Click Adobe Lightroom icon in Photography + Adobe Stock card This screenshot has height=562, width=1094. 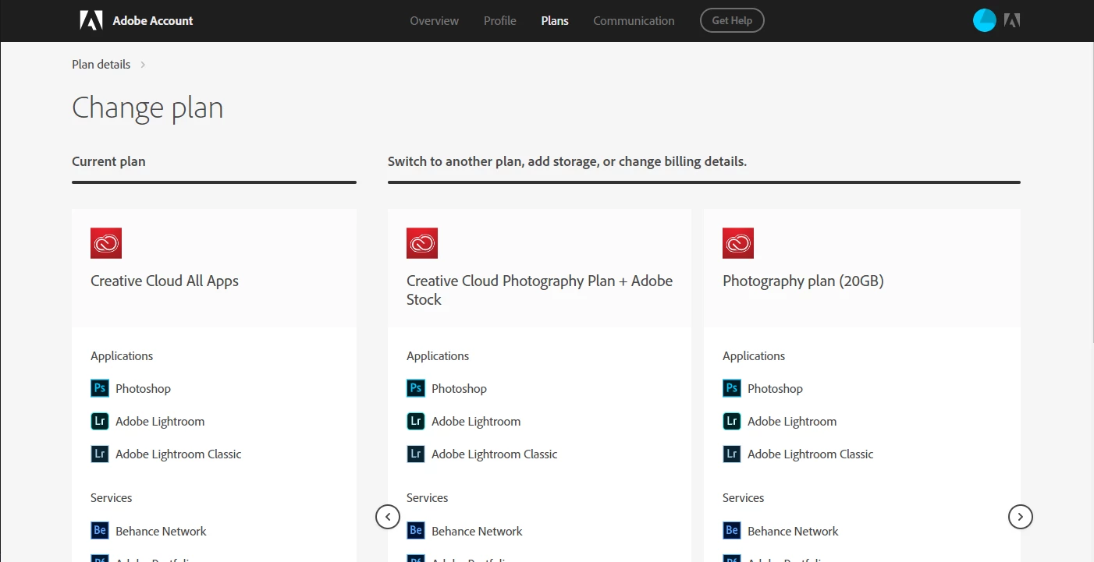[x=416, y=421]
